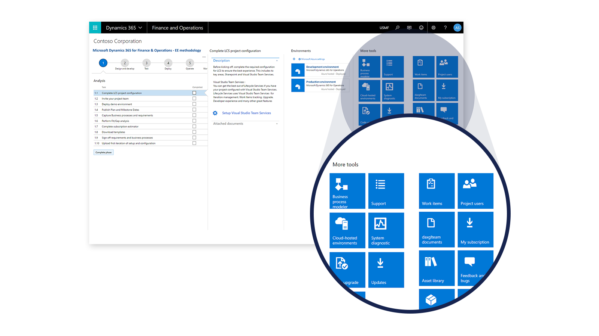
Task: Open daxglteam documents tile in magnified circle
Action: coord(437,230)
